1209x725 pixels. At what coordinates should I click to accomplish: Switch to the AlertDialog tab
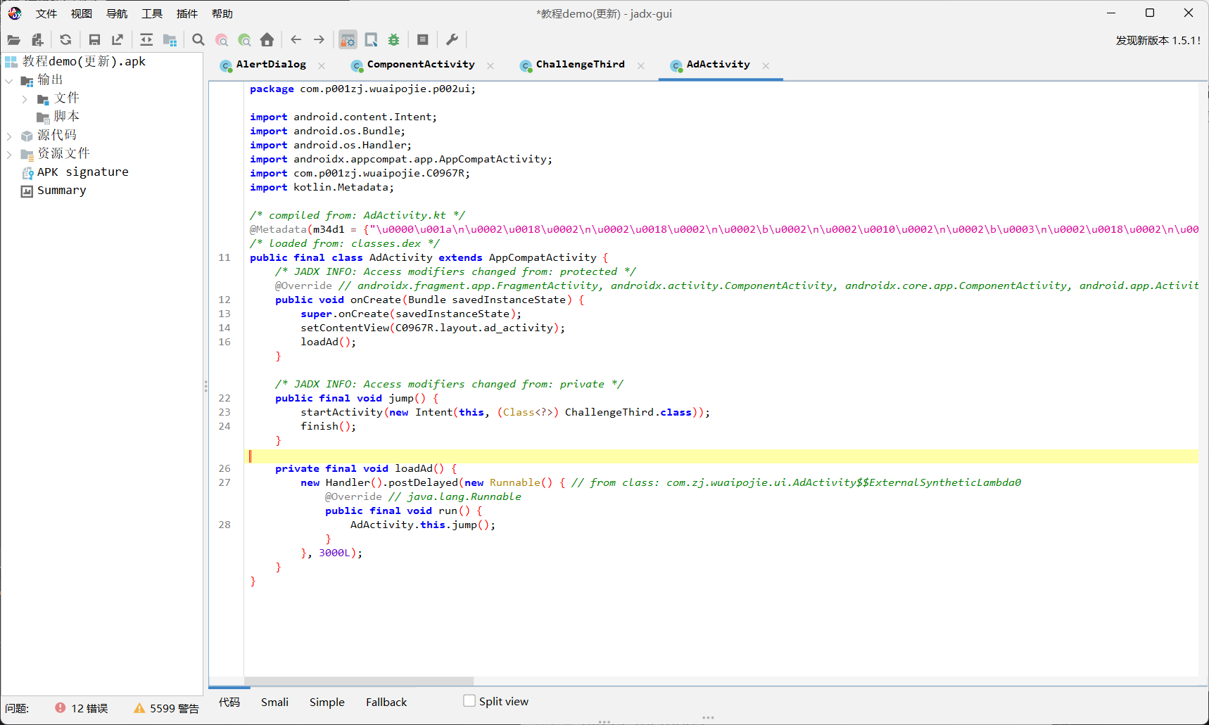pos(271,65)
